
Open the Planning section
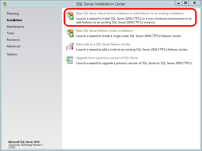click(x=13, y=14)
